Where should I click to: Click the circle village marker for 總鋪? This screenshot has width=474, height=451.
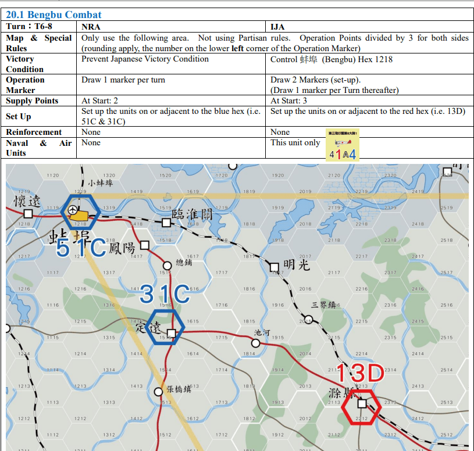pyautogui.click(x=167, y=266)
